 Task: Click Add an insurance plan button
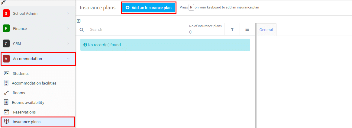(149, 8)
